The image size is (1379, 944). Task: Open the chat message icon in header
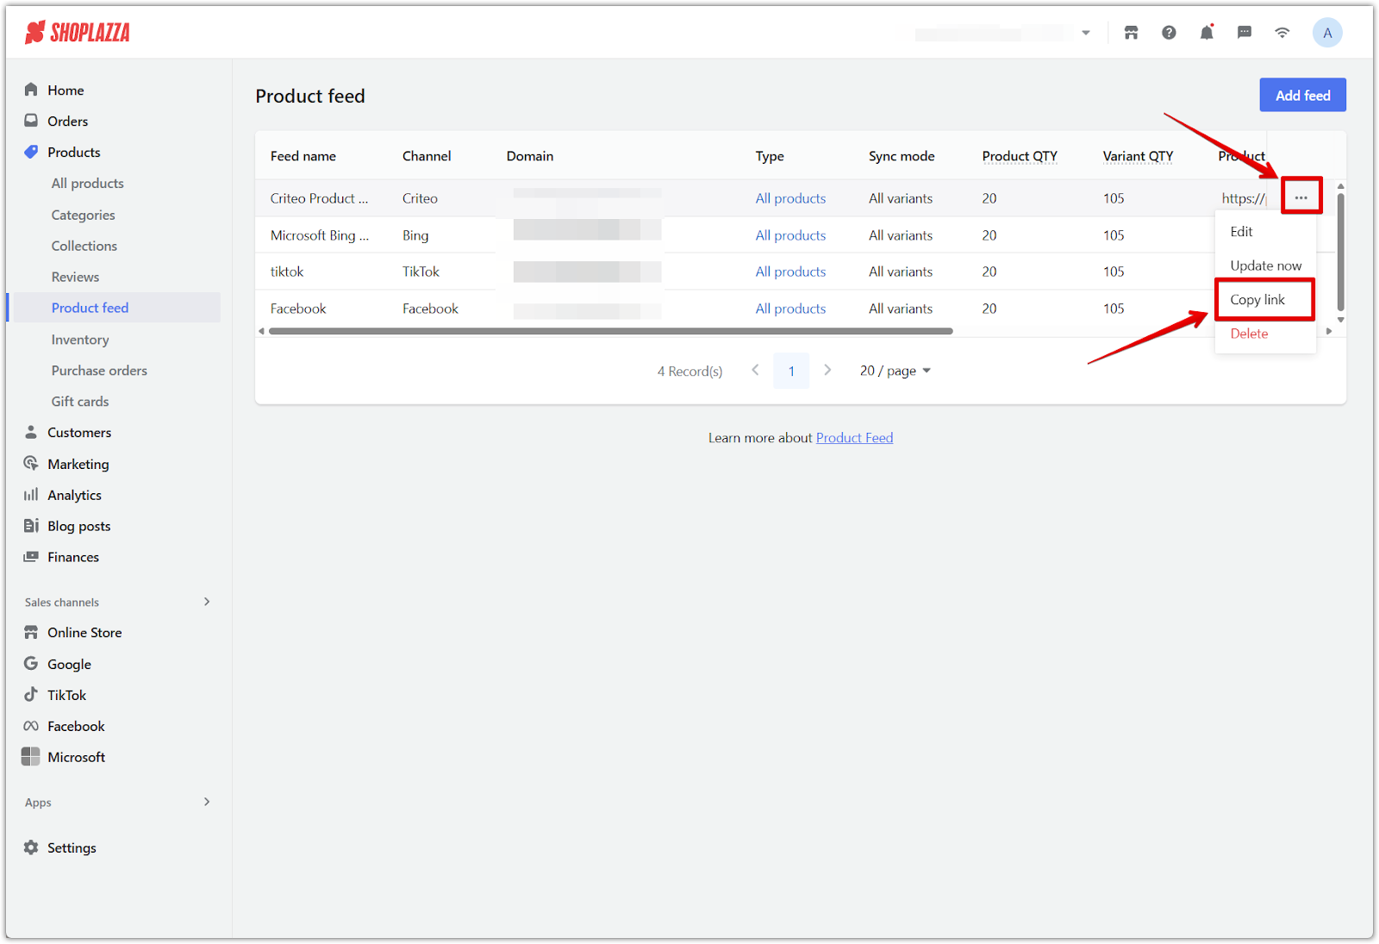(x=1245, y=33)
